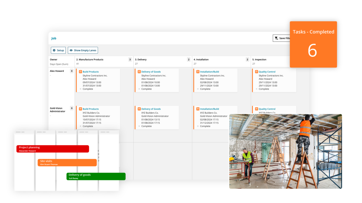This screenshot has width=362, height=203.
Task: Click the date '31/12/2024 17:15'
Action: pos(209,123)
